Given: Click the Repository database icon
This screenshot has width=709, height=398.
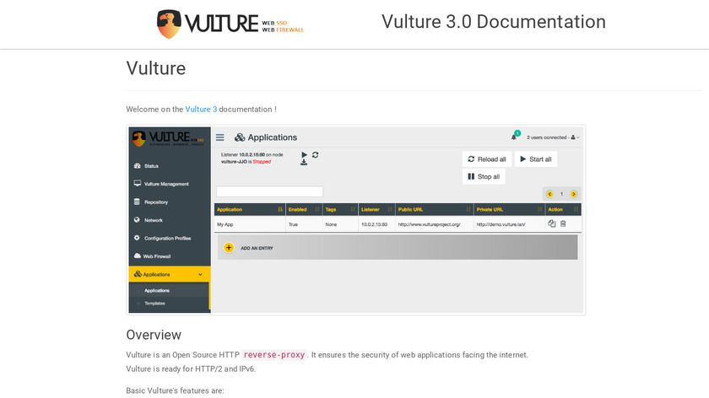Looking at the screenshot, I should (137, 202).
